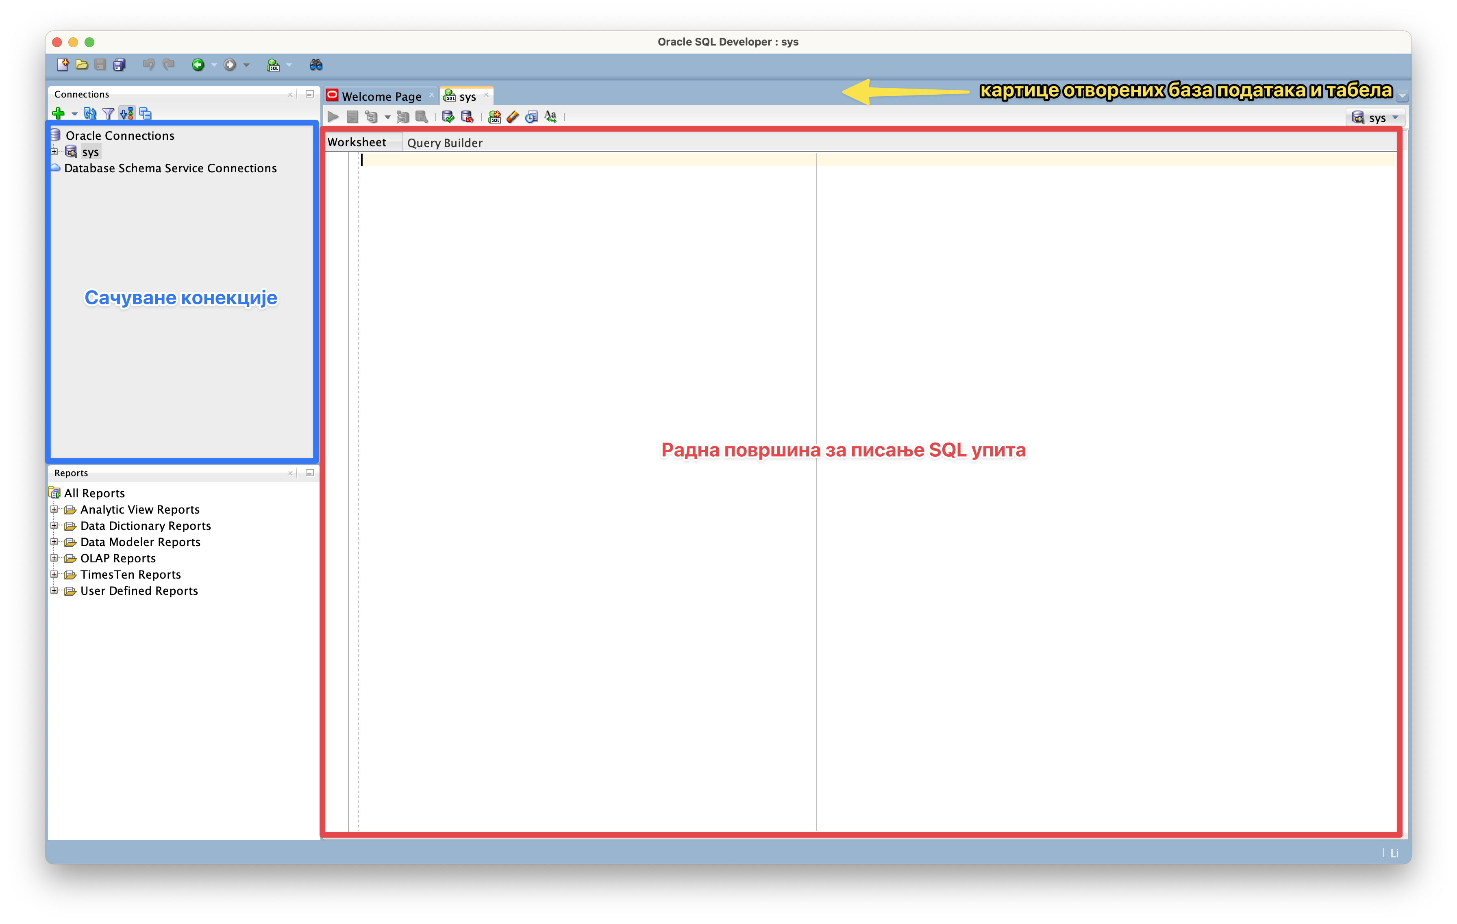
Task: Expand the sys connection node
Action: 54,152
